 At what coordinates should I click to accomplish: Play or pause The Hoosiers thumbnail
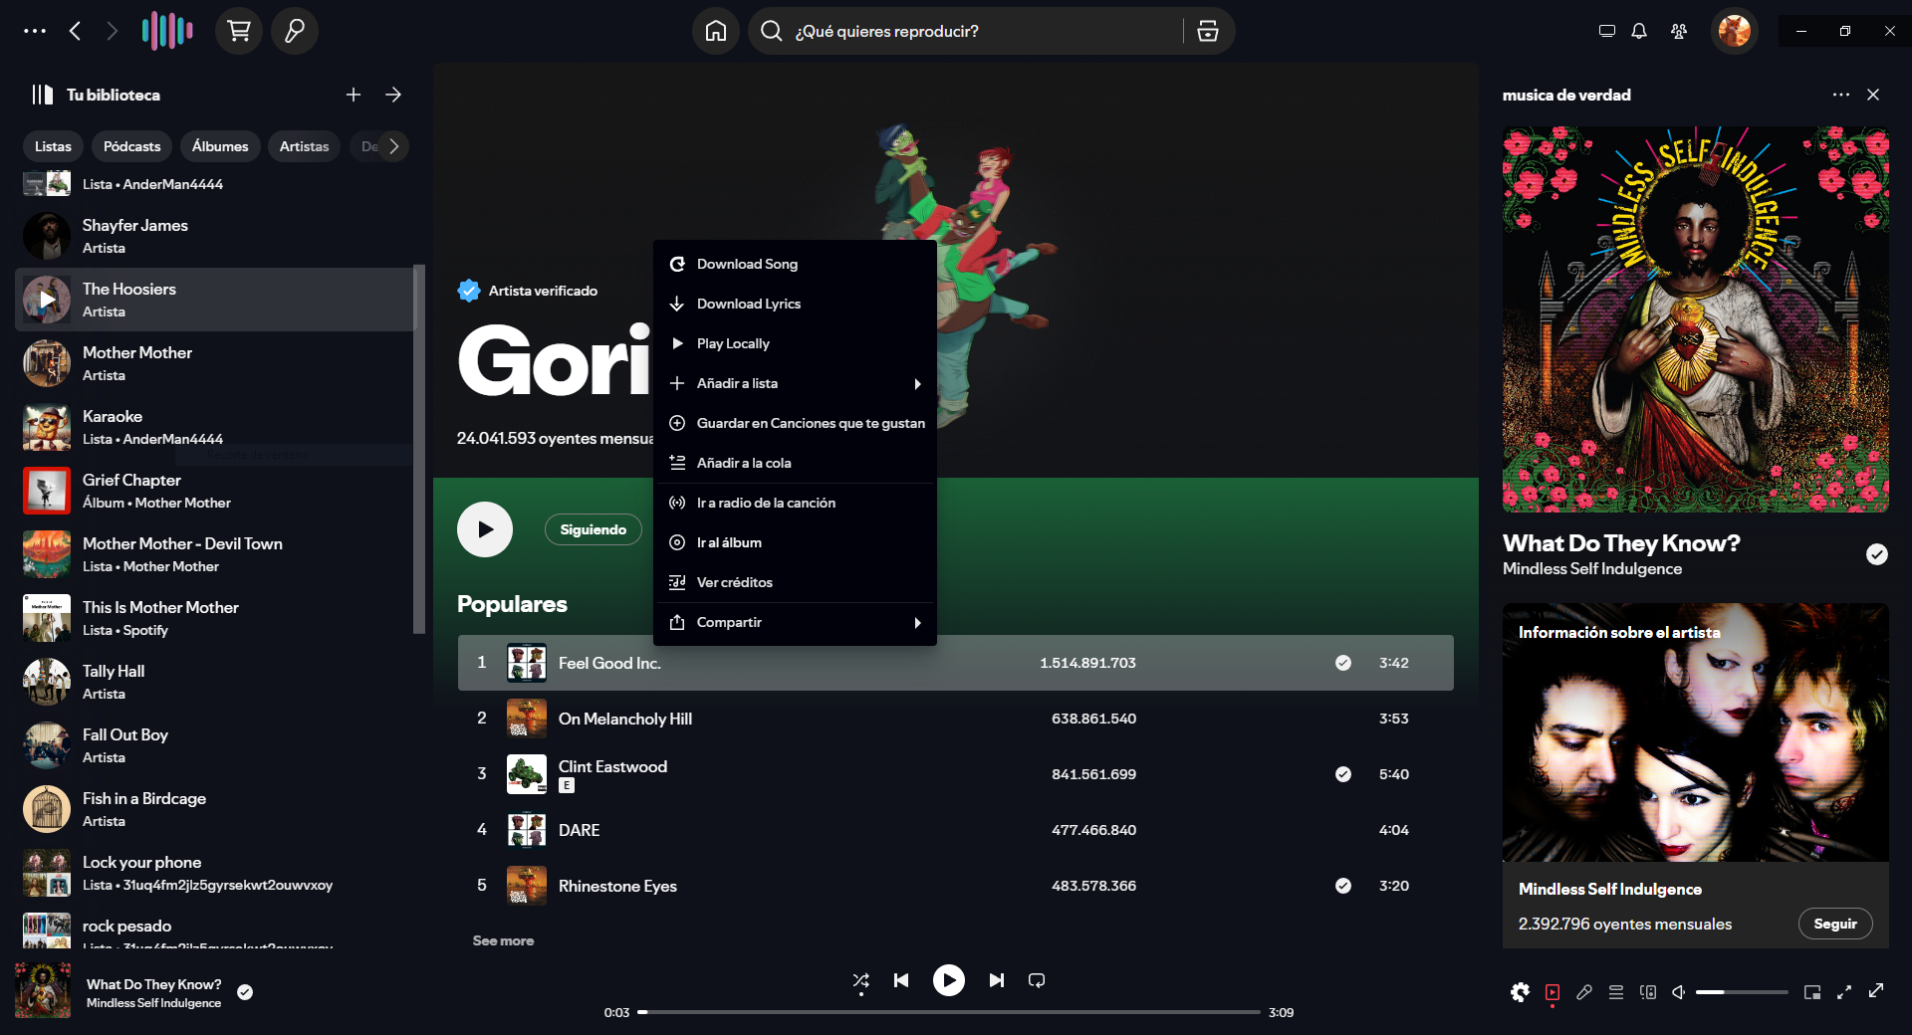[47, 300]
